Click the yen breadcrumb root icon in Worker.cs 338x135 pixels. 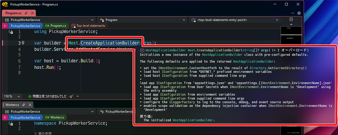(x=5, y=118)
